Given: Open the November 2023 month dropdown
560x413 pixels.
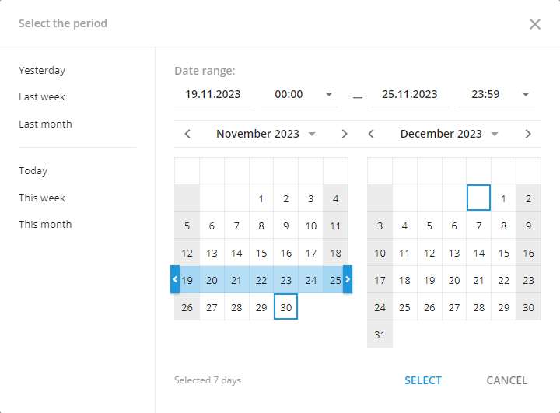Looking at the screenshot, I should (x=312, y=135).
